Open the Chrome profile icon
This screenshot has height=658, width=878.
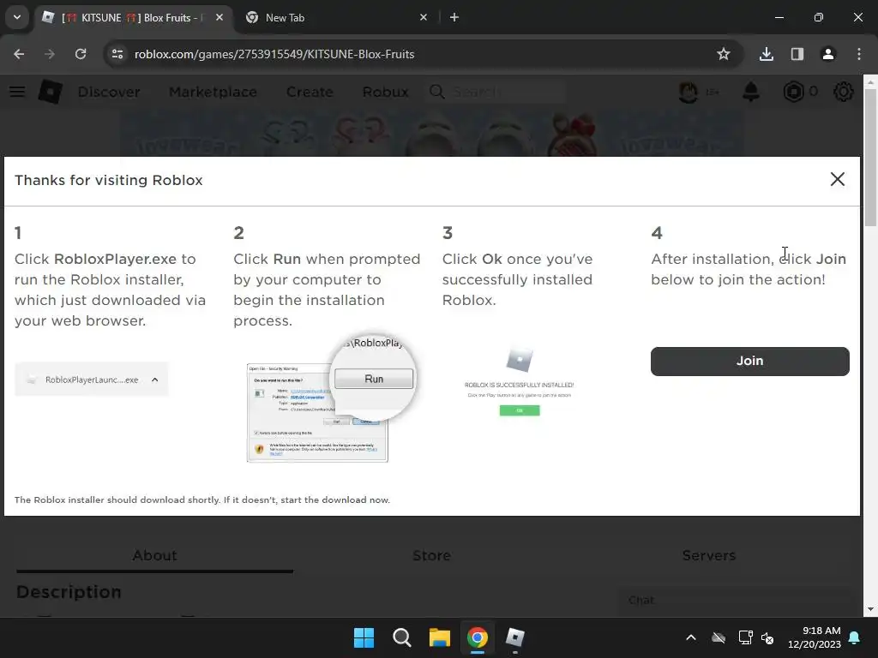tap(828, 54)
